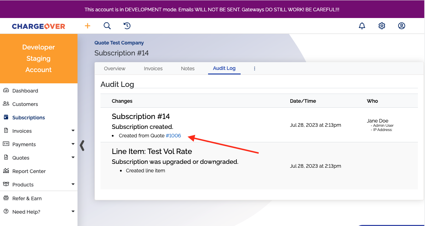
Task: Click the Jane Doe user name
Action: [378, 121]
